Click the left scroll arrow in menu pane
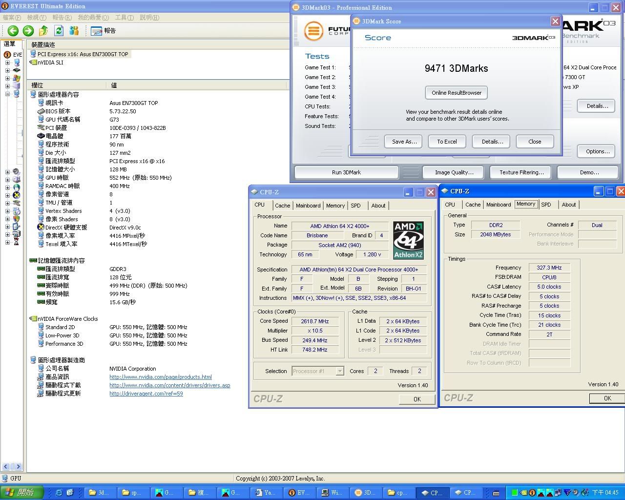The width and height of the screenshot is (625, 500). point(6,467)
